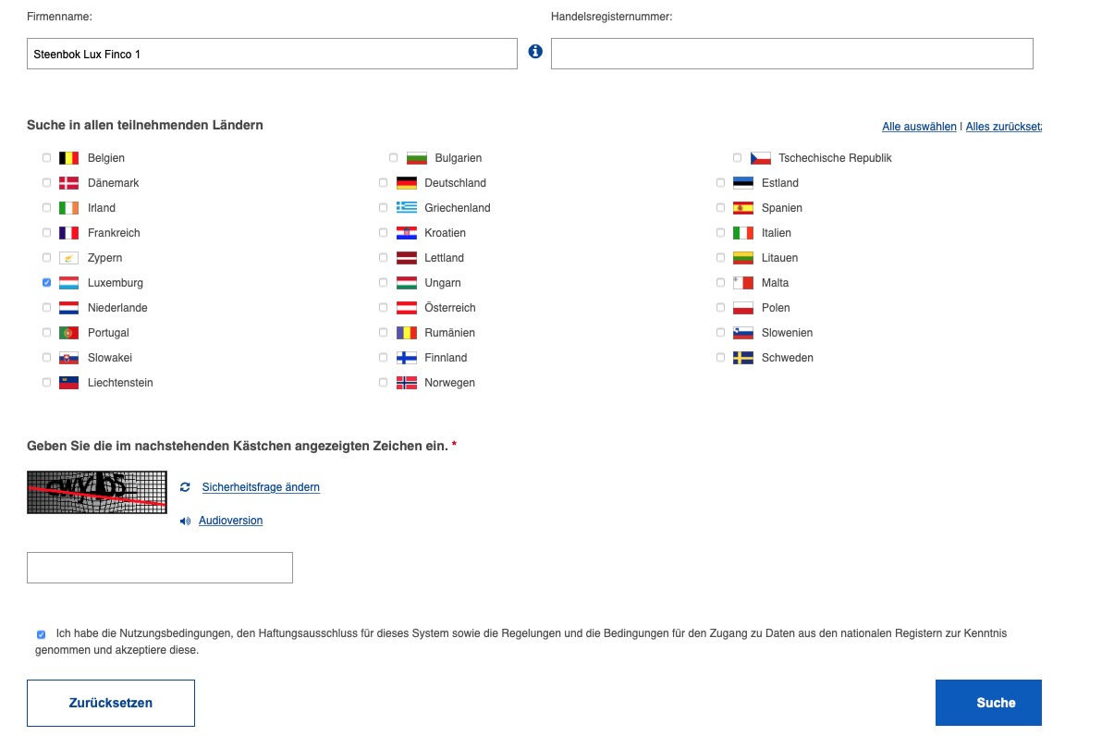Click the Handelsregisternummer input field
The width and height of the screenshot is (1114, 736).
[791, 53]
